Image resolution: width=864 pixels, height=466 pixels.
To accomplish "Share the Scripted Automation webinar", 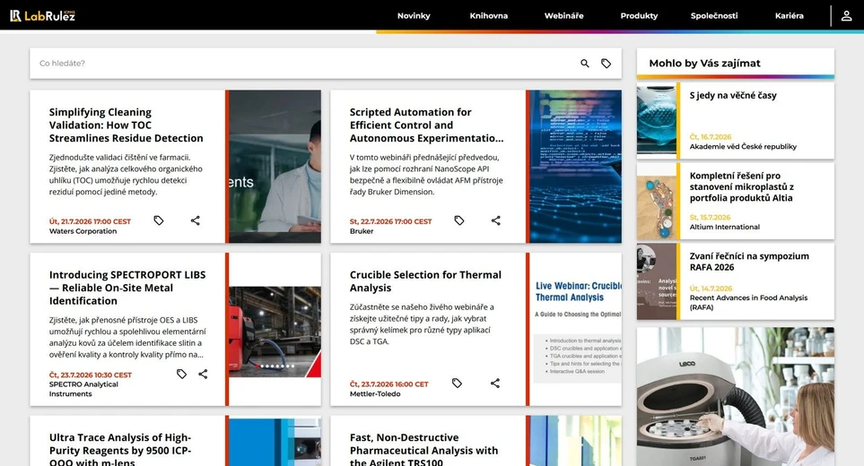I will [x=496, y=220].
